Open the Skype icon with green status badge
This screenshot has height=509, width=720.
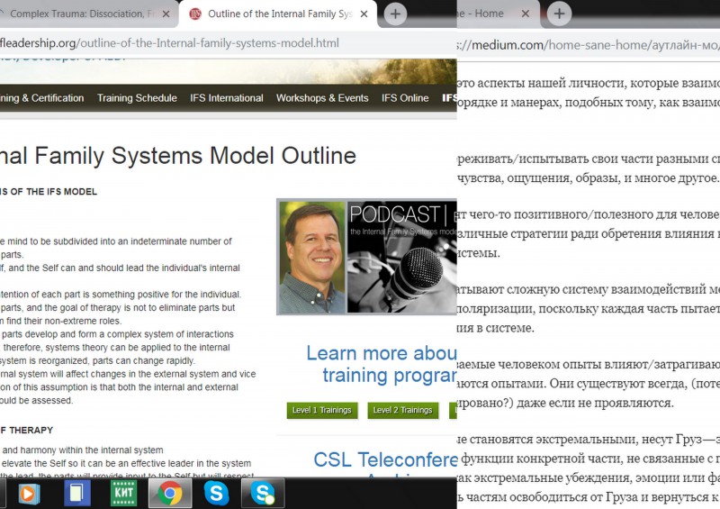263,493
